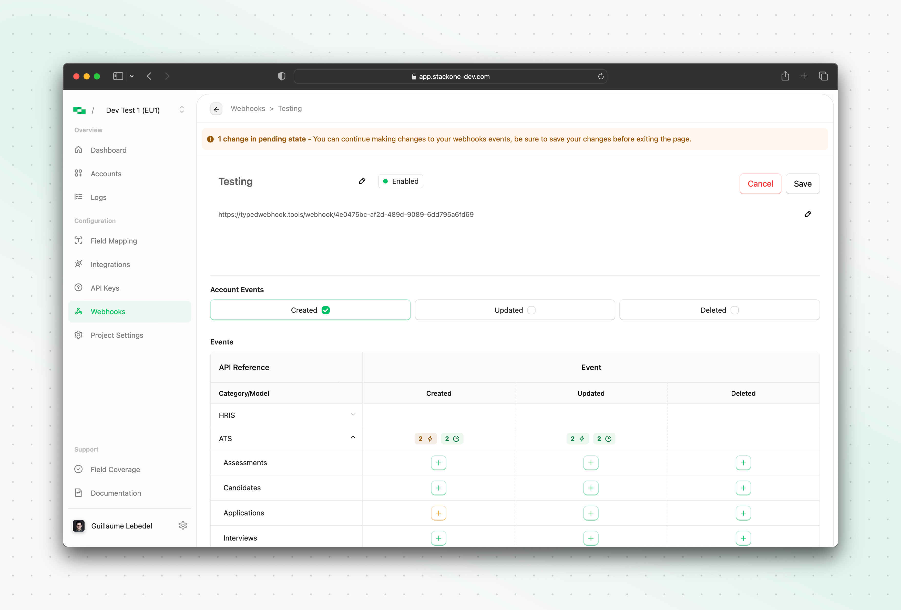The width and height of the screenshot is (901, 610).
Task: Toggle the Enabled status badge
Action: 401,181
